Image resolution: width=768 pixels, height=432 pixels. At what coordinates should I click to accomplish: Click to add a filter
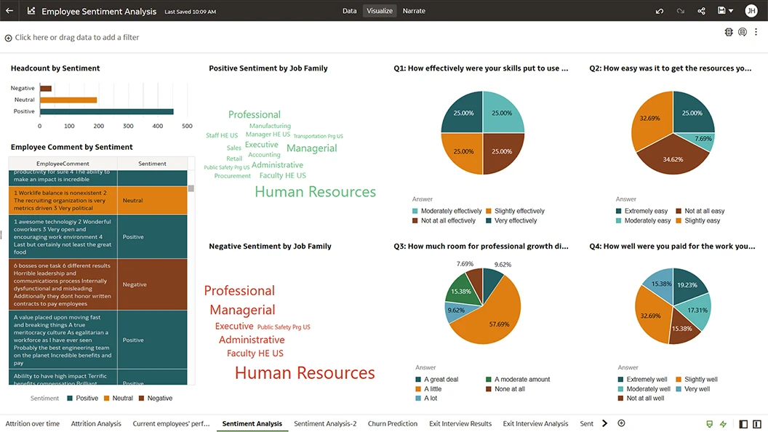click(x=76, y=37)
